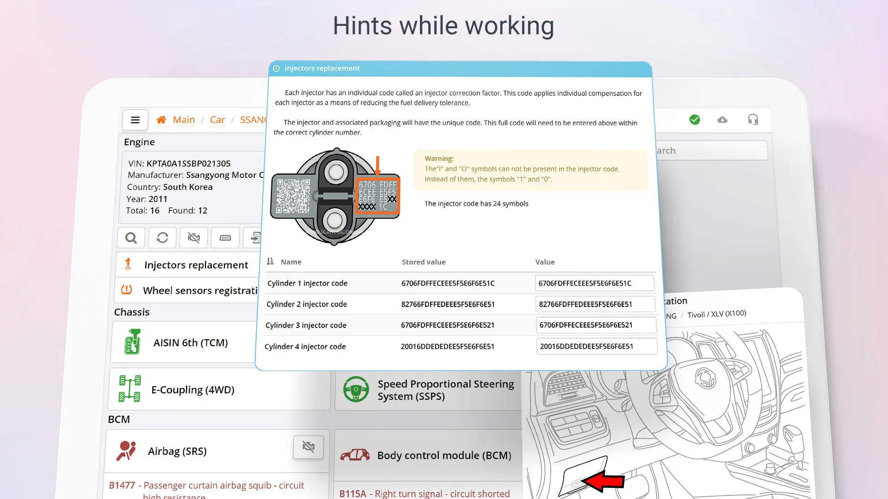The width and height of the screenshot is (888, 499).
Task: Open headset support icon
Action: click(753, 120)
